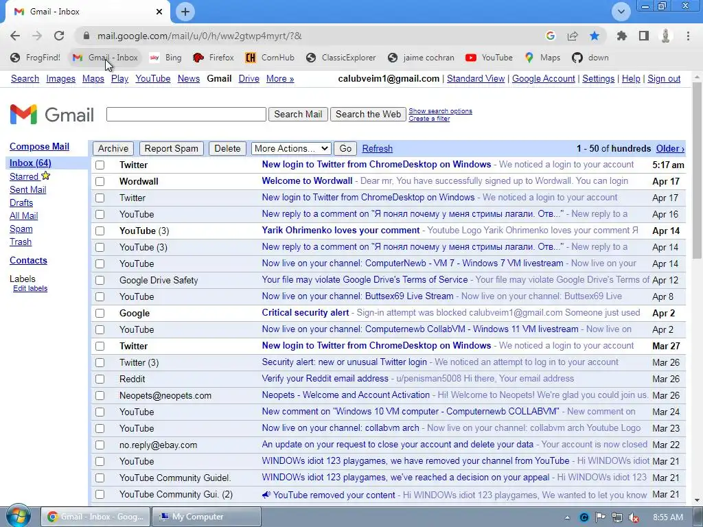
Task: Tick the no.reply@ebay.com email checkbox
Action: [100, 445]
